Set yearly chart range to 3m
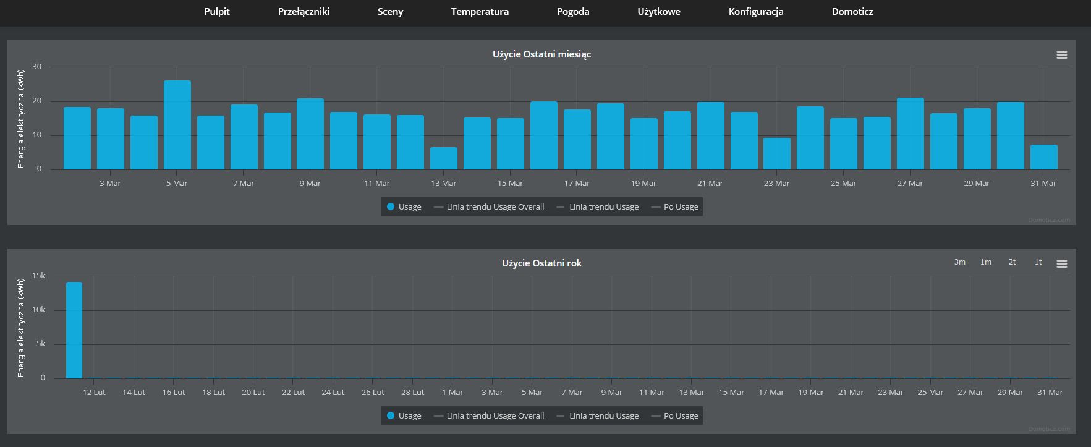This screenshot has width=1091, height=447. 959,262
